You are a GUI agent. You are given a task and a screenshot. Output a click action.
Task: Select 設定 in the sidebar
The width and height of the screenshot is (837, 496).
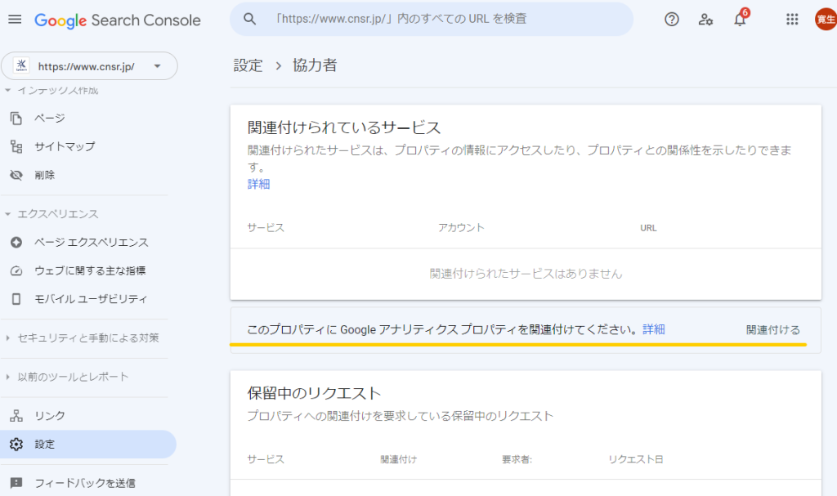click(x=88, y=445)
